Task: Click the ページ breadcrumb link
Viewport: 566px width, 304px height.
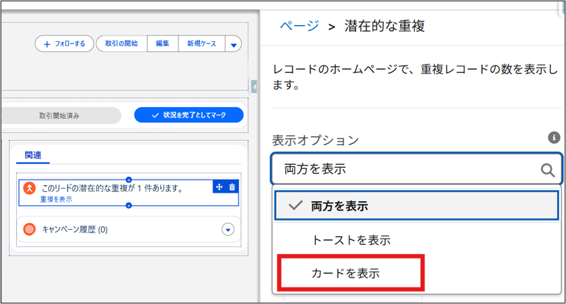Action: [x=299, y=26]
